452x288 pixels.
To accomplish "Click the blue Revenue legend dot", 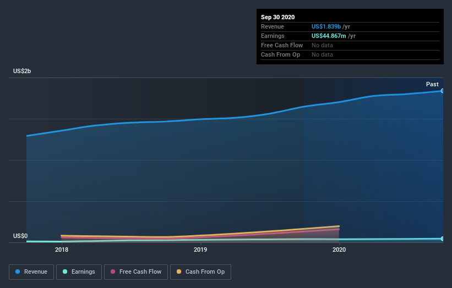I will 18,272.
